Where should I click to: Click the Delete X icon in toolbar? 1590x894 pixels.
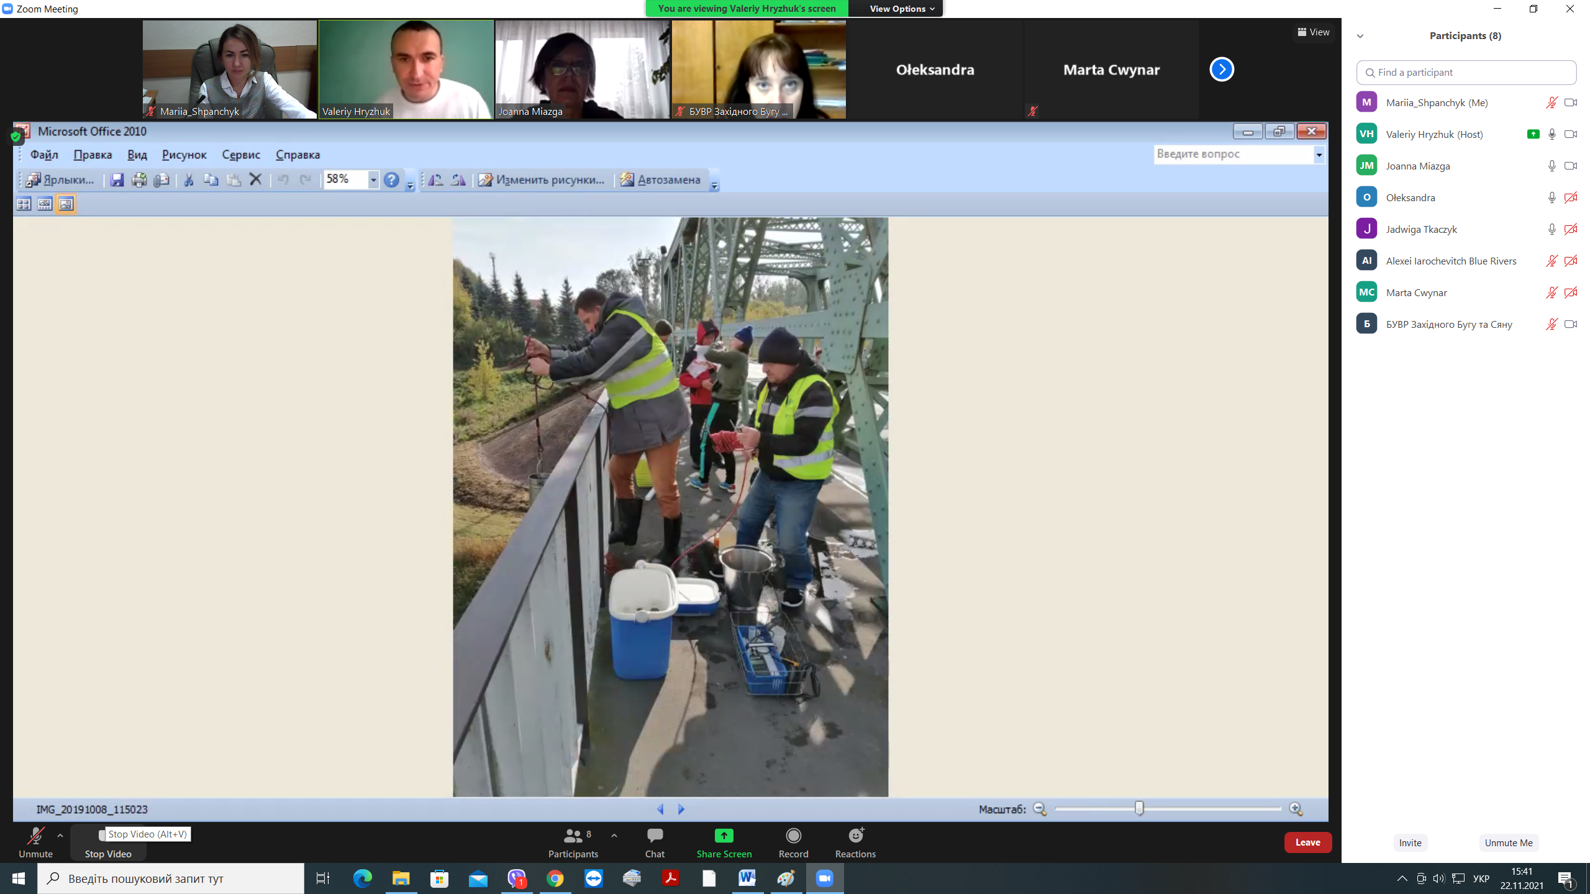[255, 180]
